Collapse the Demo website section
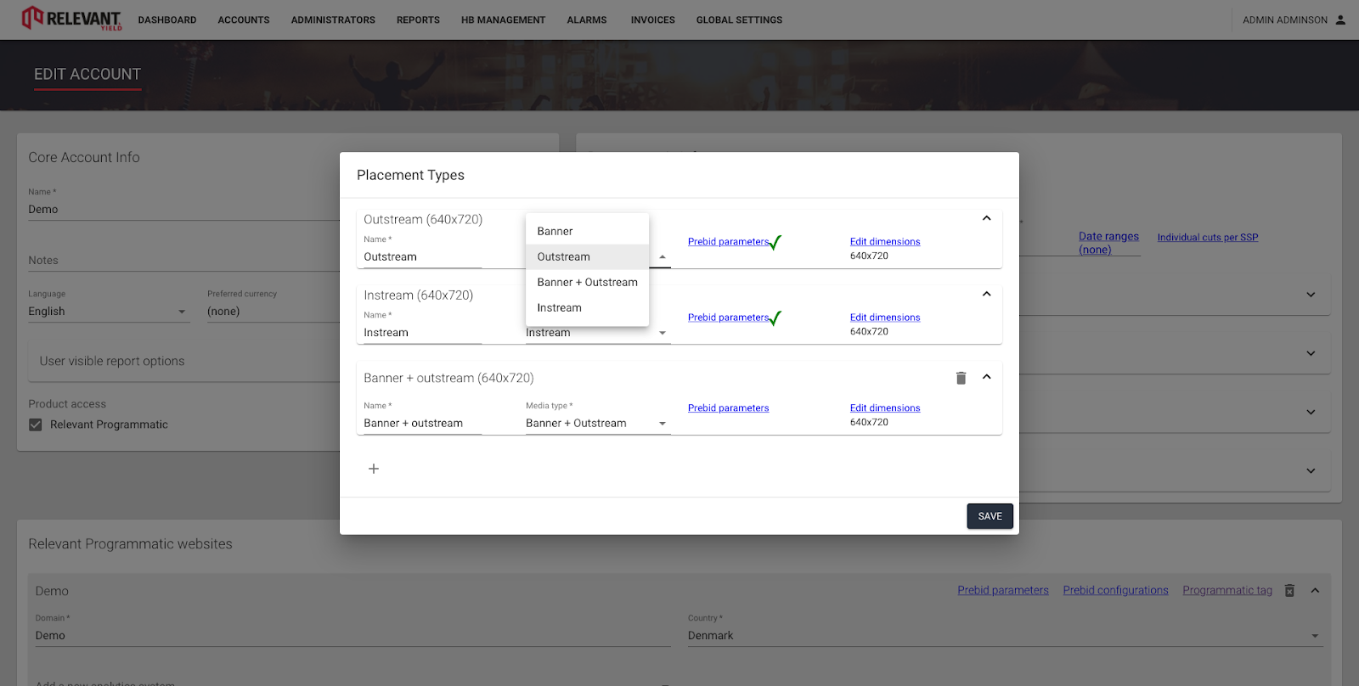 coord(1315,590)
